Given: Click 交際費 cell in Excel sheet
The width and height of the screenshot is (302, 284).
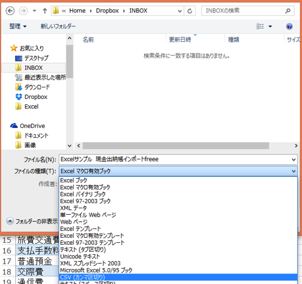Looking at the screenshot, I should click(37, 272).
